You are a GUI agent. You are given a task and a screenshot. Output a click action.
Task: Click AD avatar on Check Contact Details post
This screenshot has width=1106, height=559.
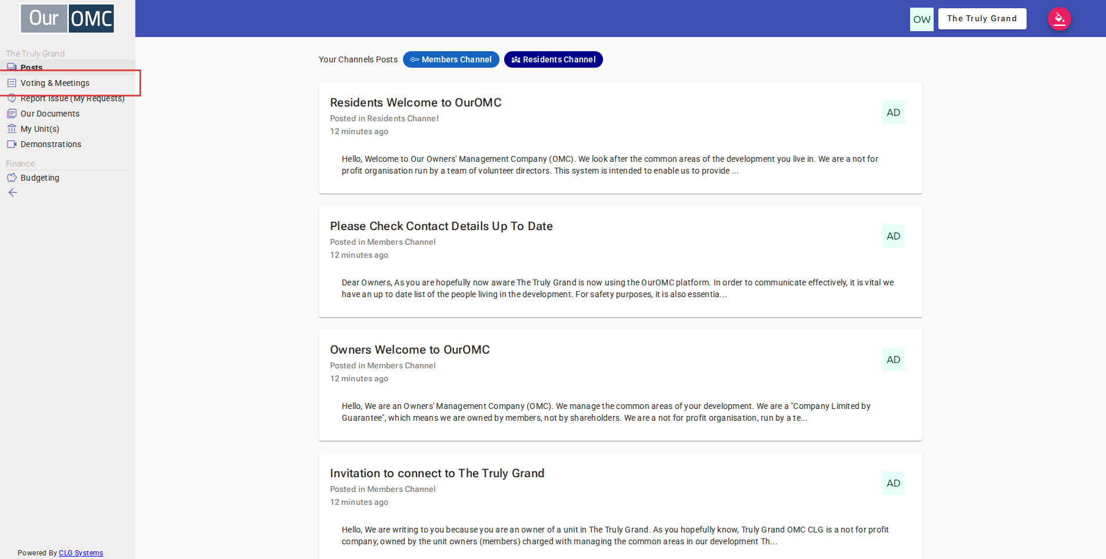click(894, 236)
